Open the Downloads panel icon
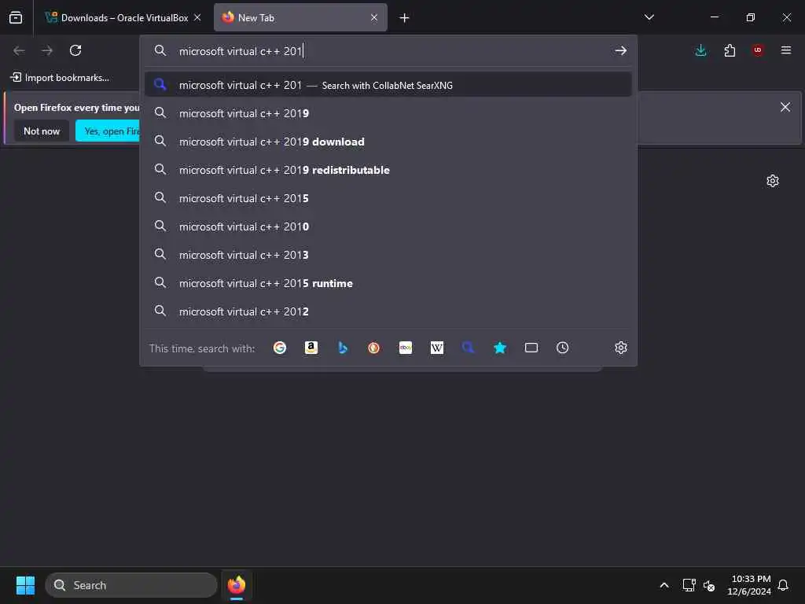This screenshot has width=805, height=604. pos(700,50)
